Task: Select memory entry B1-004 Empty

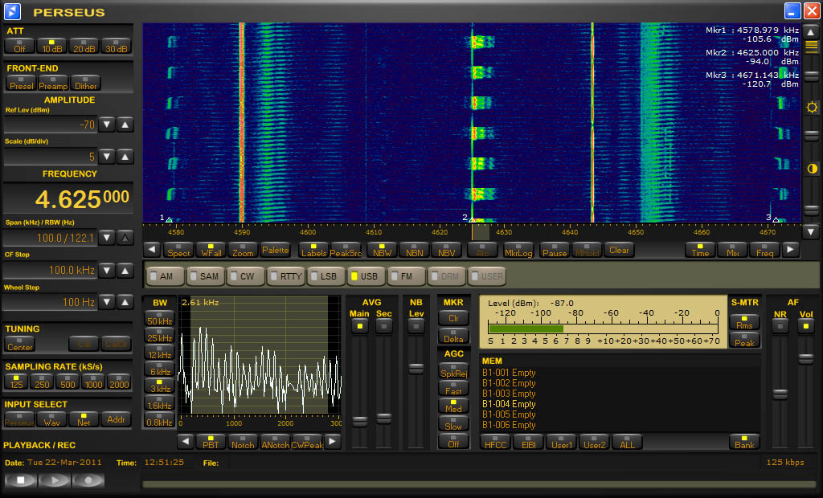Action: 509,404
